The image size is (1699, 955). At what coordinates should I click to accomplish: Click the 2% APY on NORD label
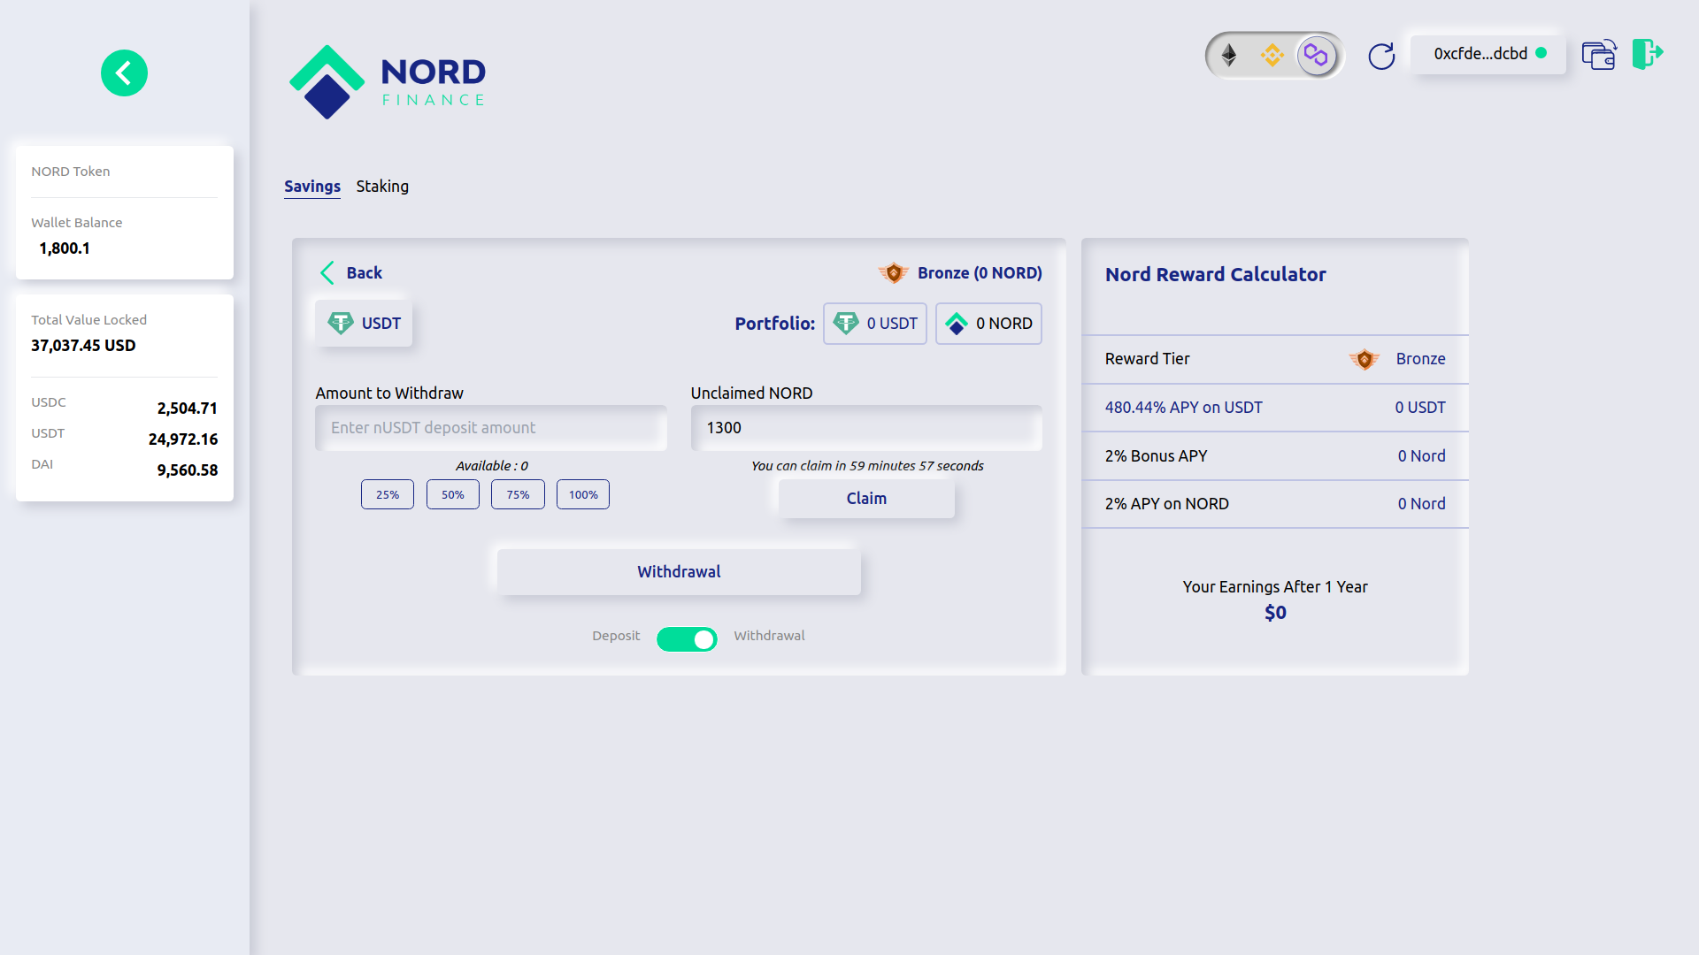pyautogui.click(x=1166, y=504)
